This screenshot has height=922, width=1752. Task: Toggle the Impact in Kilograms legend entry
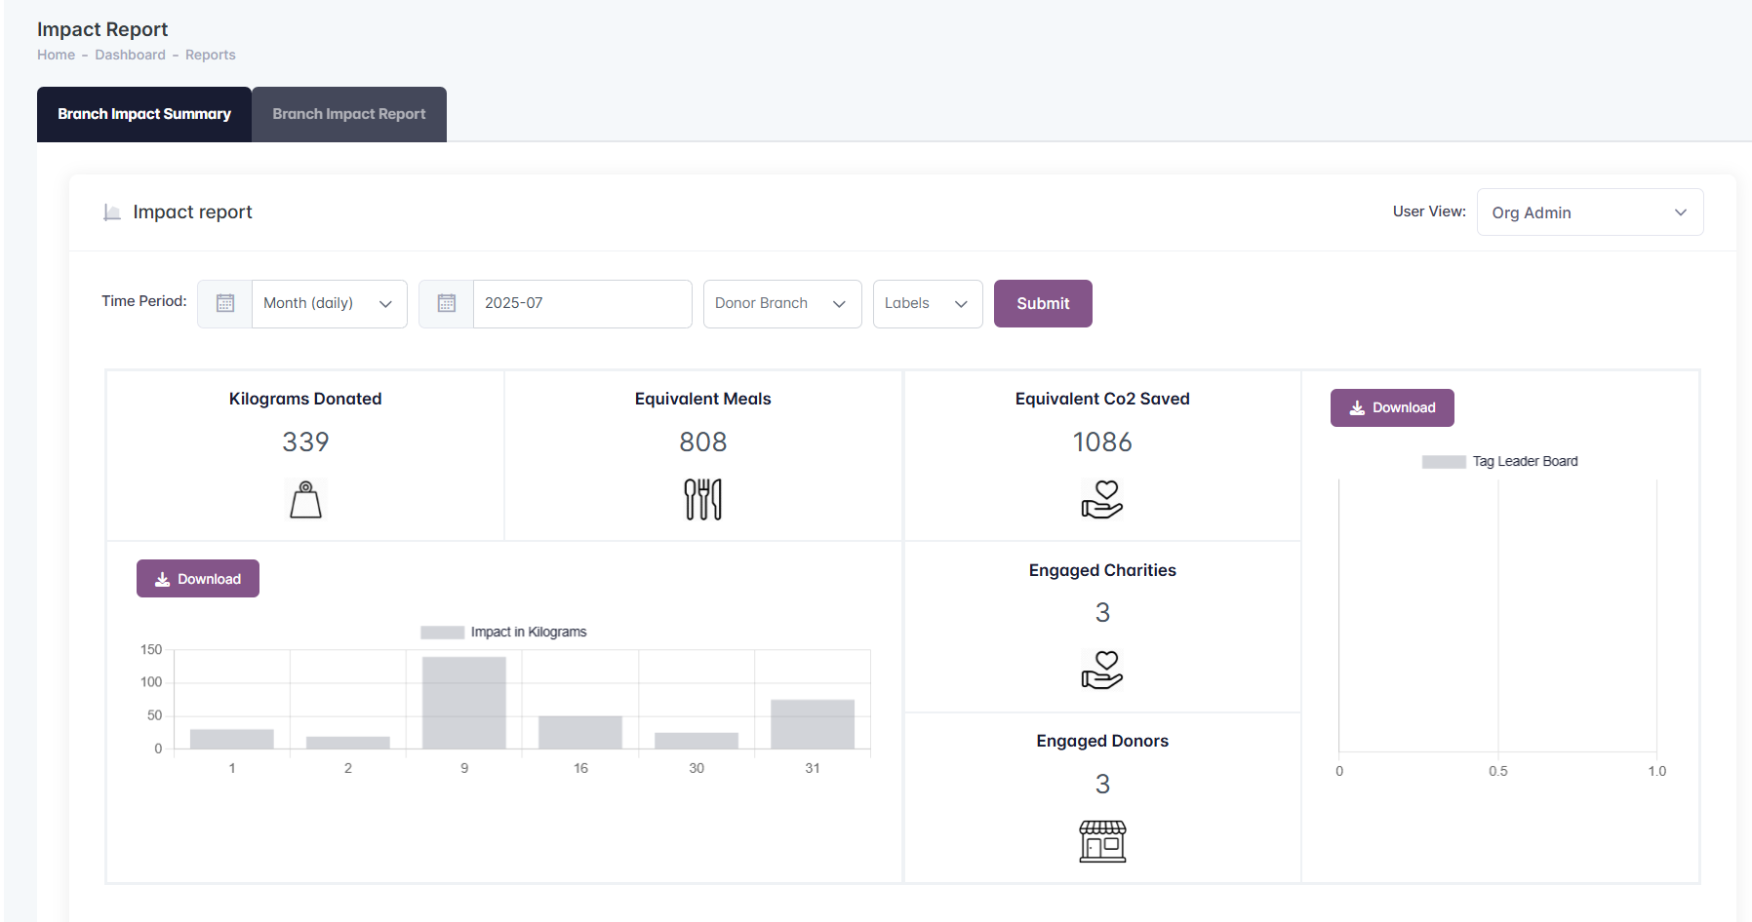coord(504,633)
